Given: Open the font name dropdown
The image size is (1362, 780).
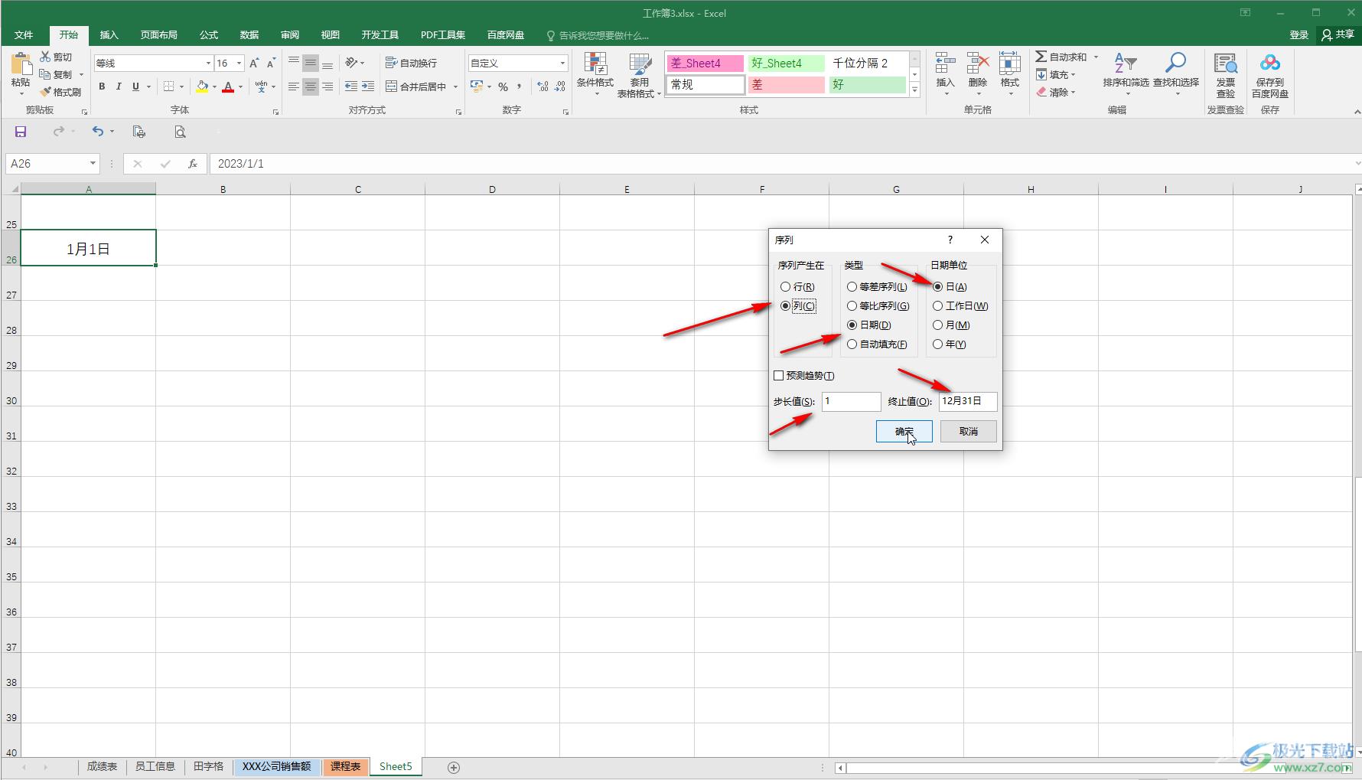Looking at the screenshot, I should [207, 63].
